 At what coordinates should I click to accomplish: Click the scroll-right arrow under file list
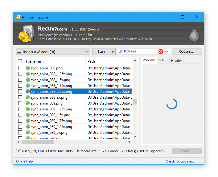130,142
